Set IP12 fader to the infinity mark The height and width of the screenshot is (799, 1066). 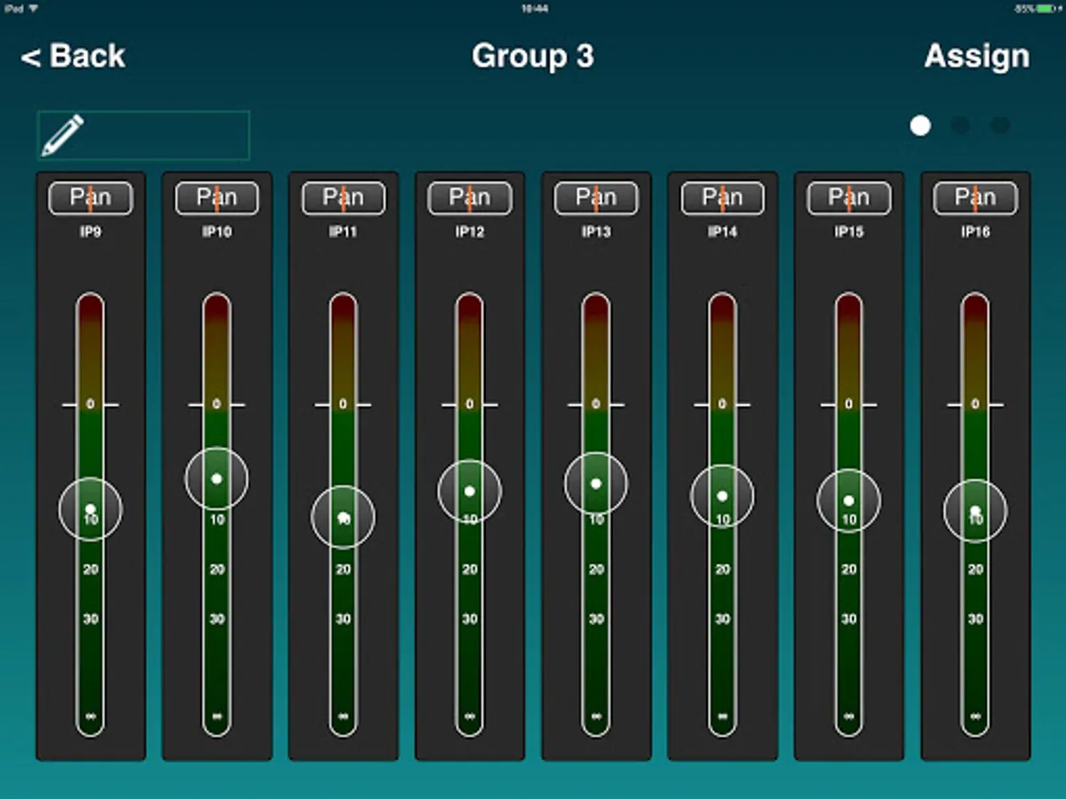click(470, 716)
